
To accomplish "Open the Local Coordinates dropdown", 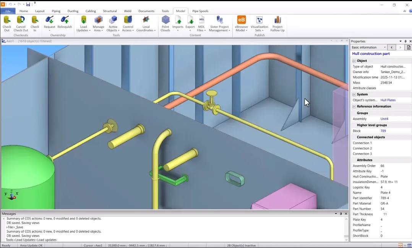I will [x=146, y=30].
